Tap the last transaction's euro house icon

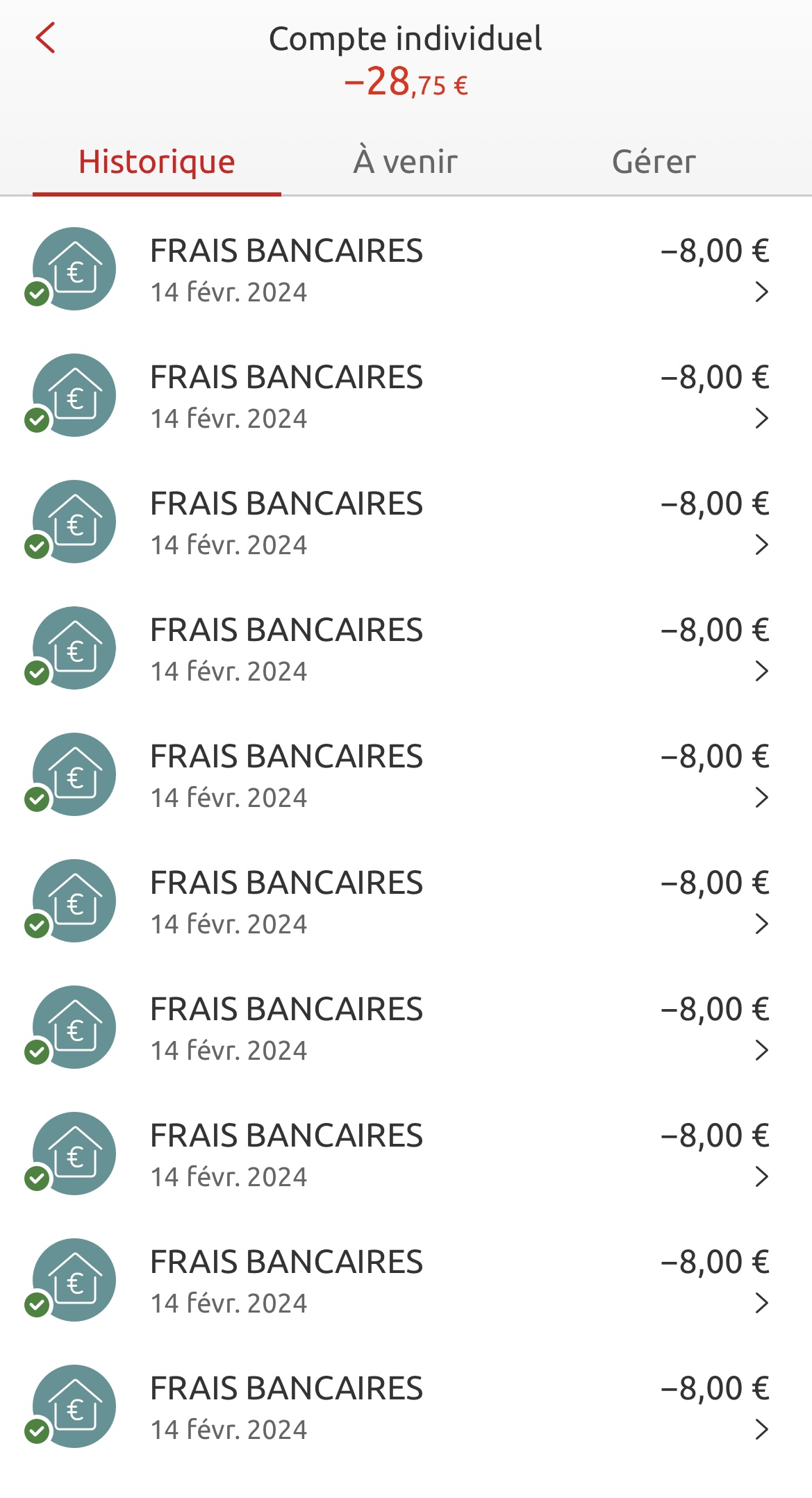(x=74, y=1406)
